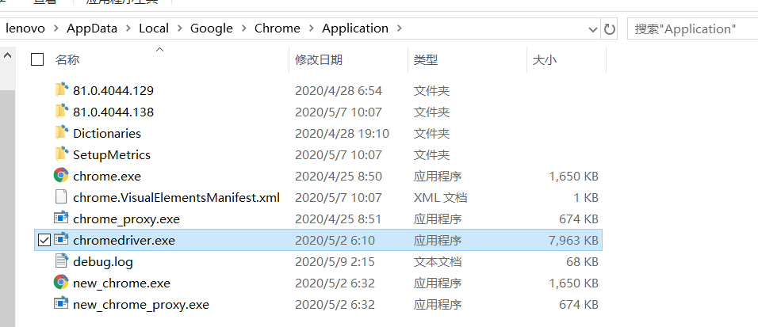Sort files by 修改日期 column
This screenshot has height=327, width=758.
pyautogui.click(x=319, y=59)
